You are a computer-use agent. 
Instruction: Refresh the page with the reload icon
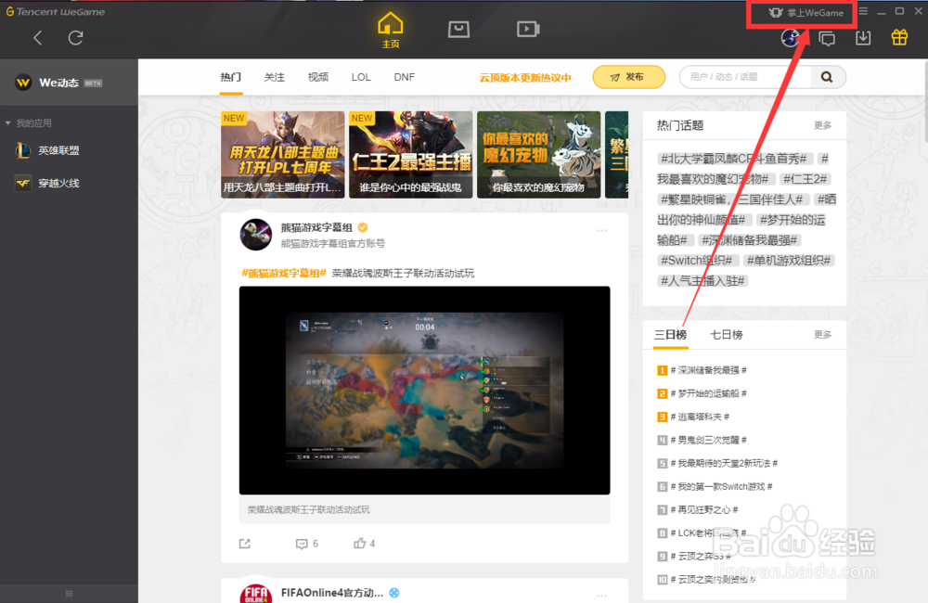click(x=76, y=38)
